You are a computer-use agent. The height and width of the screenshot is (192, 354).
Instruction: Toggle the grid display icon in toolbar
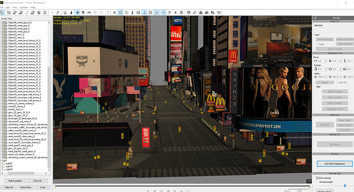click(121, 13)
